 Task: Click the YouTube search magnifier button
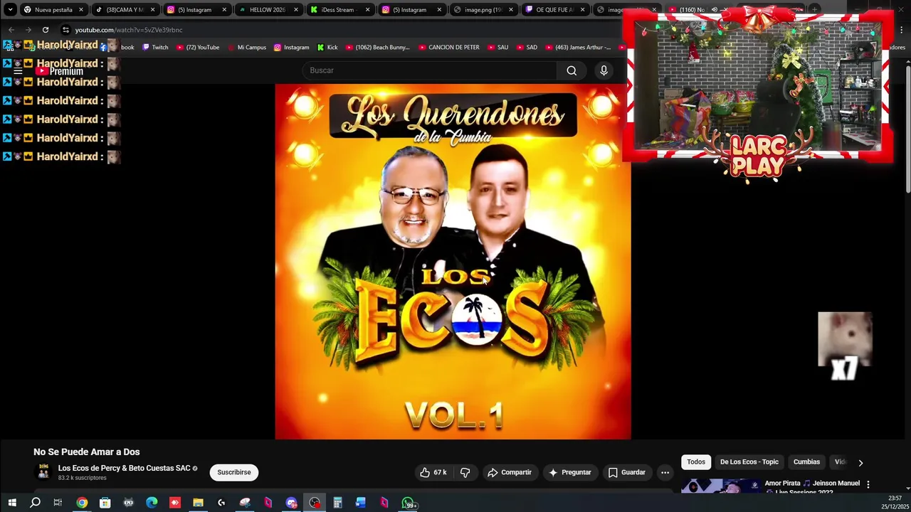[x=572, y=70]
